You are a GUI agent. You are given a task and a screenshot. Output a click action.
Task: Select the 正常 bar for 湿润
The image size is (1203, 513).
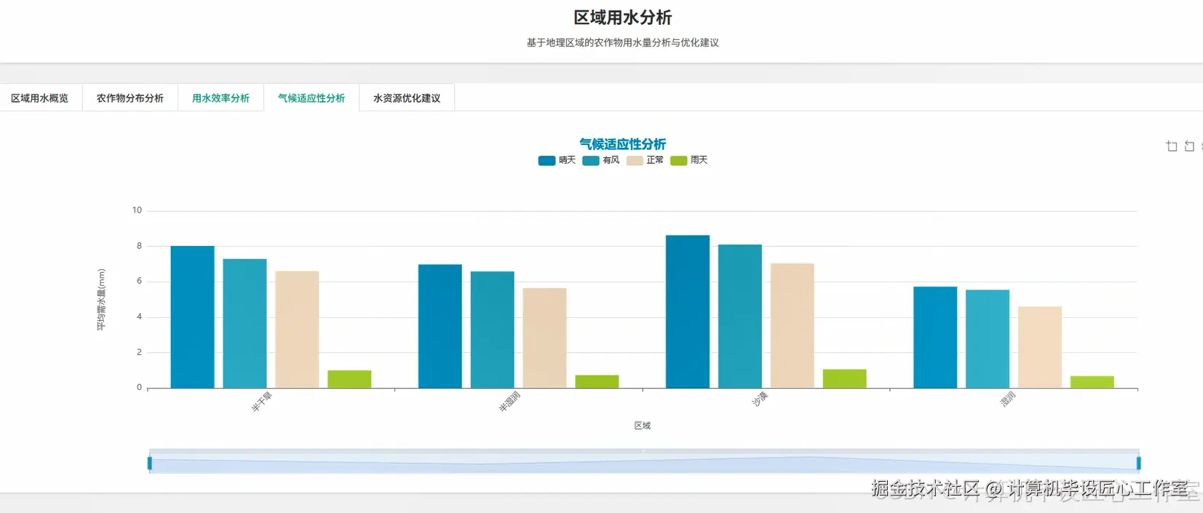click(1040, 347)
